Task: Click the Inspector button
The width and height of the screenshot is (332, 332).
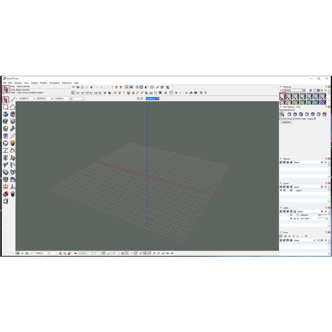Action: (286, 122)
